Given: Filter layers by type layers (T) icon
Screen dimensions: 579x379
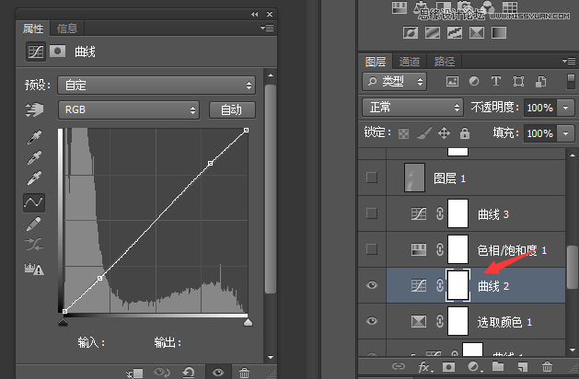Looking at the screenshot, I should pyautogui.click(x=496, y=81).
